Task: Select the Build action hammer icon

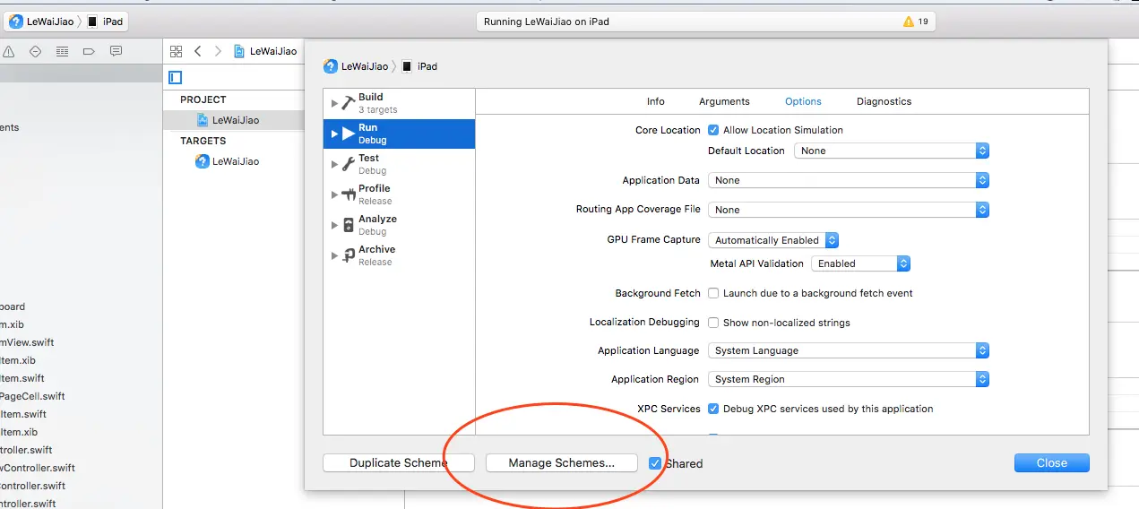Action: point(348,103)
